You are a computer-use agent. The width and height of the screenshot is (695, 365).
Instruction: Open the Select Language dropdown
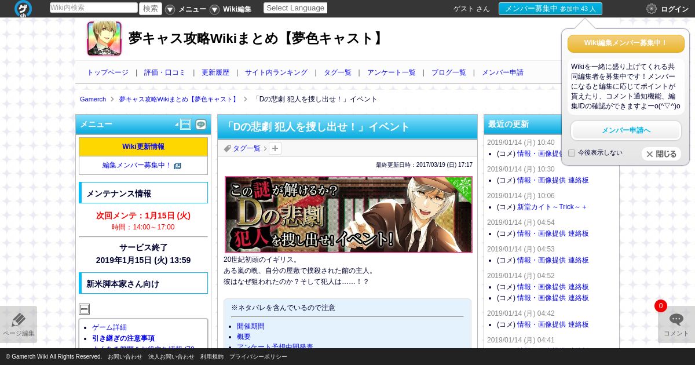tap(295, 8)
